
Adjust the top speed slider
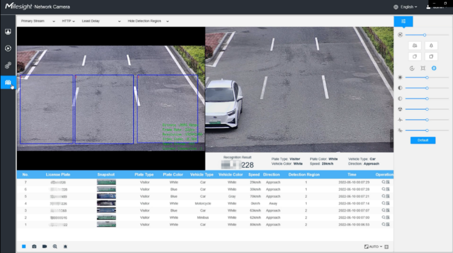click(427, 35)
